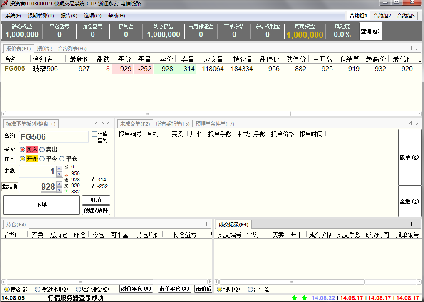Select the 买入 buy radio button
This screenshot has height=302, width=424.
click(22, 149)
